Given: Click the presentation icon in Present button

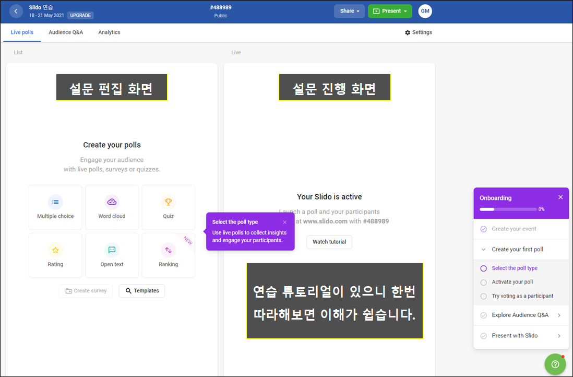Looking at the screenshot, I should click(x=376, y=11).
